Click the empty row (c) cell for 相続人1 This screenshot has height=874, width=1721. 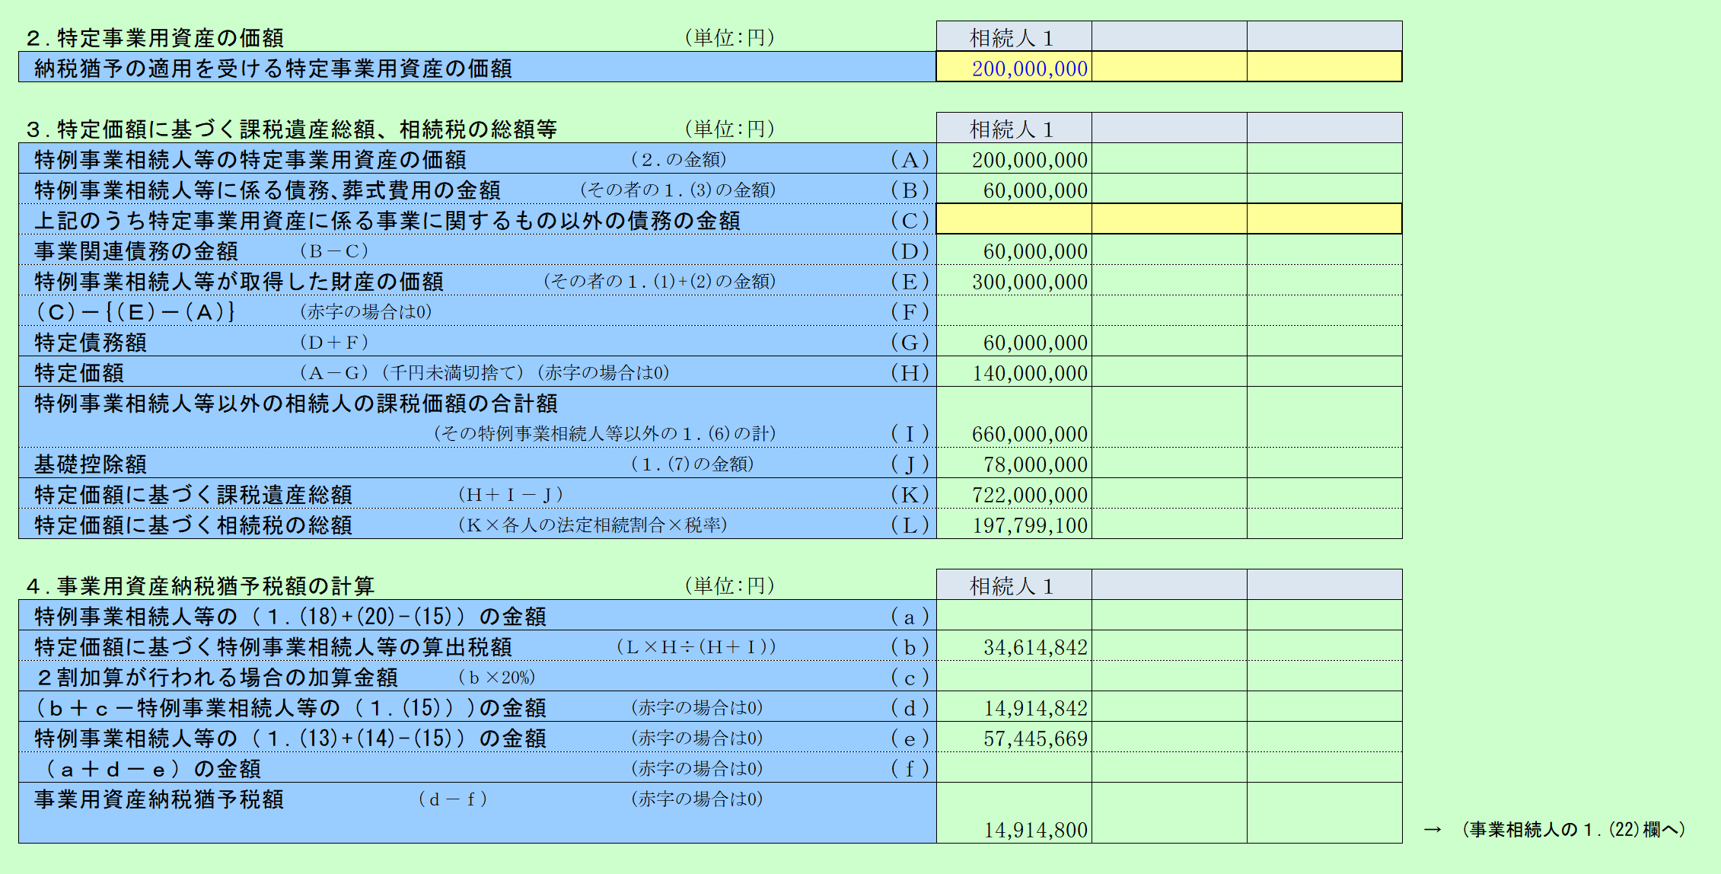[1014, 676]
